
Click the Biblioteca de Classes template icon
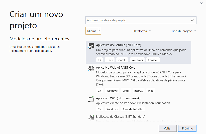[x=91, y=117]
